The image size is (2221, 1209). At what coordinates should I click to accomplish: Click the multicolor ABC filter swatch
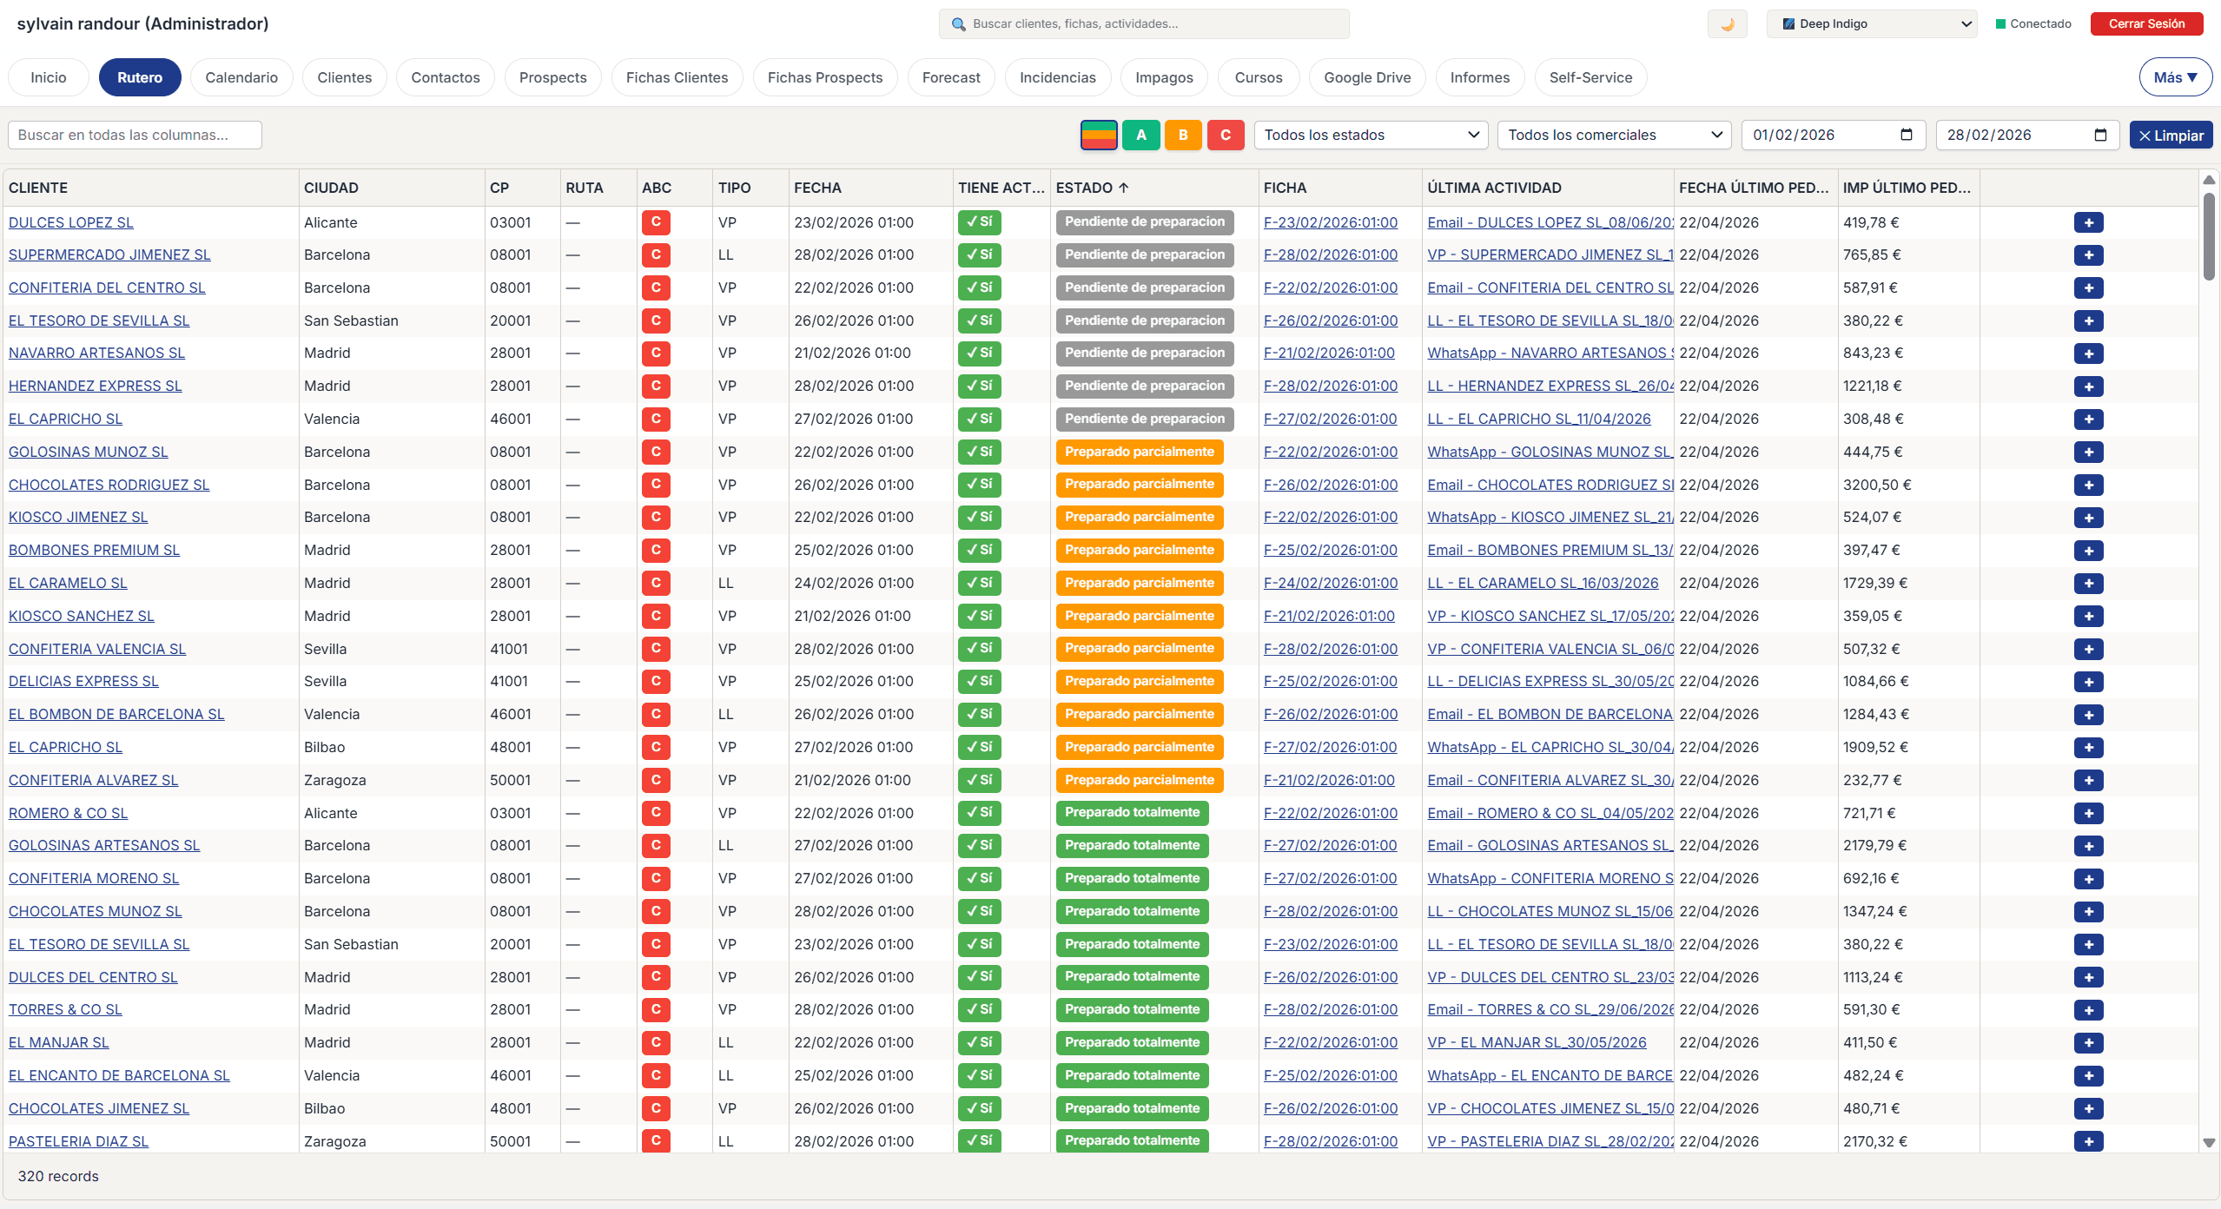click(1098, 135)
